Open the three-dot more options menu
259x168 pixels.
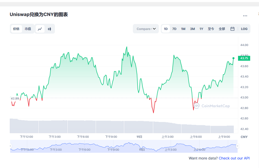[245, 16]
